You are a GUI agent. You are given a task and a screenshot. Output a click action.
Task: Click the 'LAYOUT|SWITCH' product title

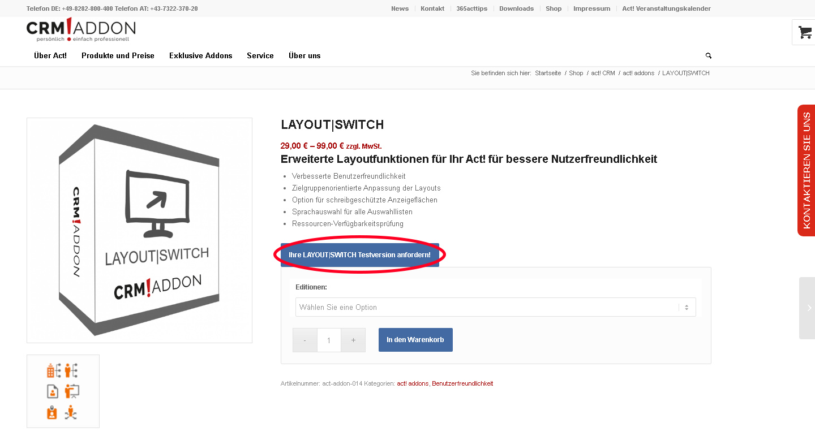[332, 125]
